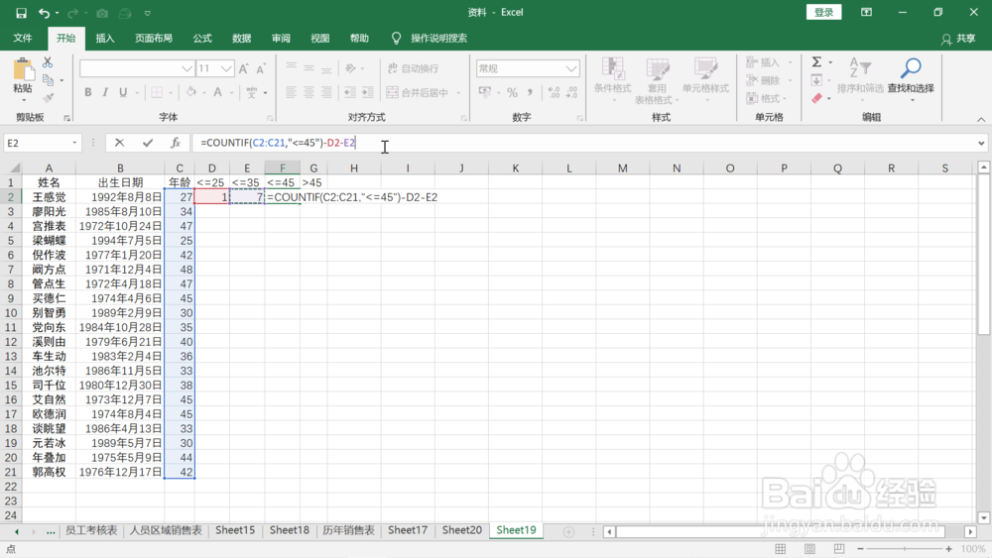This screenshot has height=558, width=992.
Task: Click Merge and Center 合并后居中
Action: coord(418,93)
